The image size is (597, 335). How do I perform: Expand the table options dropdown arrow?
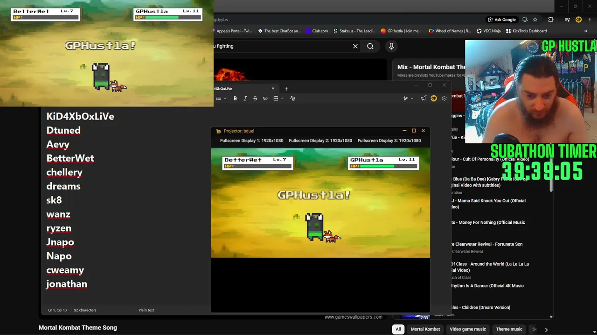[x=282, y=98]
